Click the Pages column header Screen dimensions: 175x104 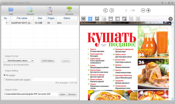[x=51, y=18]
